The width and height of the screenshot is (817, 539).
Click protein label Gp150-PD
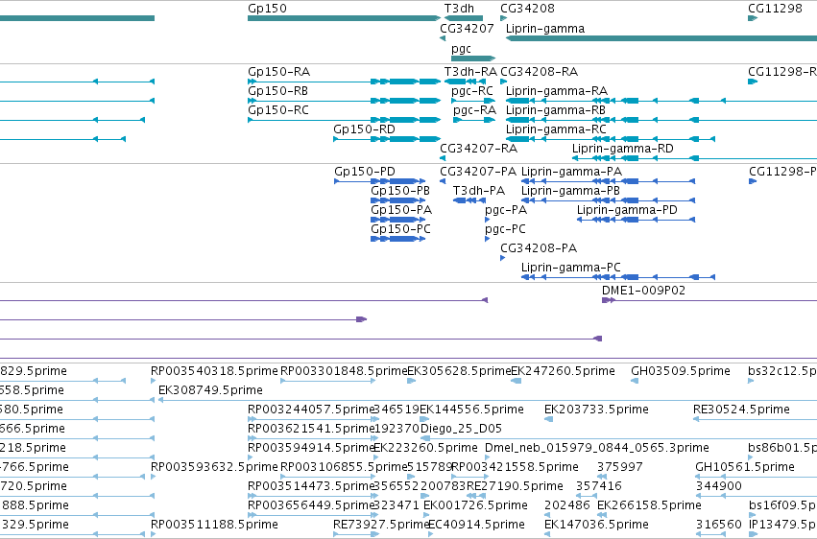[x=365, y=172]
